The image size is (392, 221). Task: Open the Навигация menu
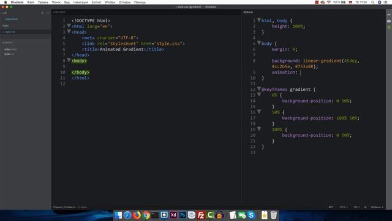tap(80, 2)
